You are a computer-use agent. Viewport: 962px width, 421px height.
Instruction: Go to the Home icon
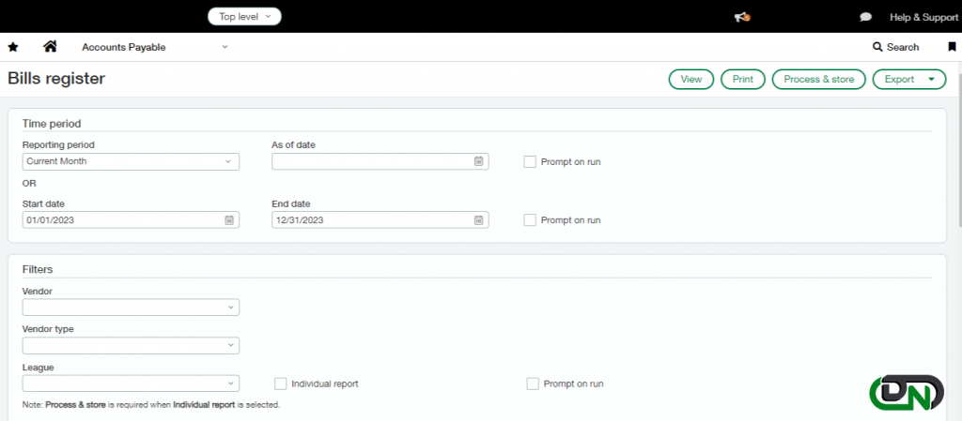coord(50,47)
